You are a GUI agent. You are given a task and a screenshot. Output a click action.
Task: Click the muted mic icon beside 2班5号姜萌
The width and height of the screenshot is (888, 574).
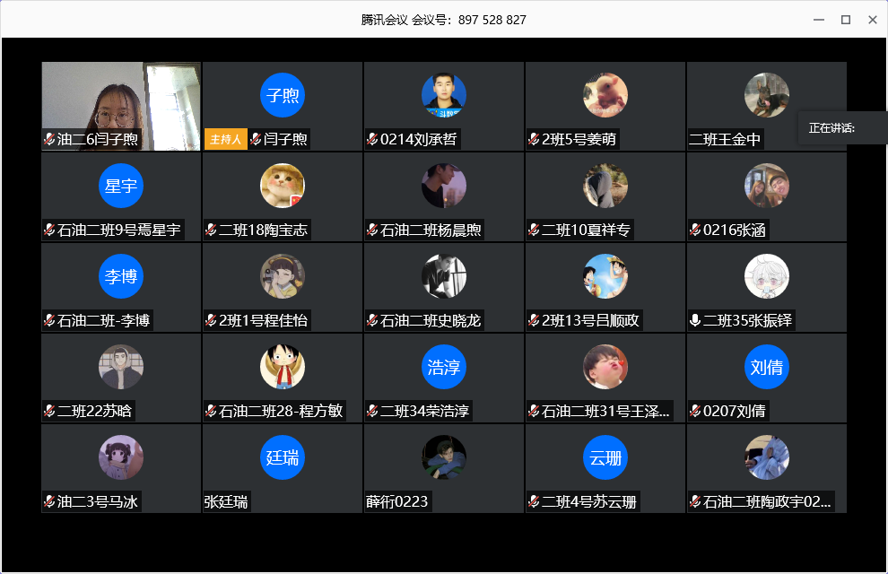[x=534, y=139]
